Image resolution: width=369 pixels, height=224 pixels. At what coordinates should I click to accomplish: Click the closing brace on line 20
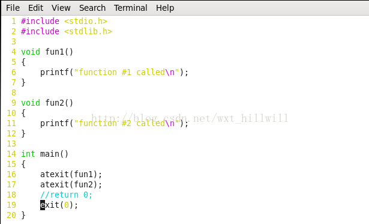pyautogui.click(x=23, y=215)
